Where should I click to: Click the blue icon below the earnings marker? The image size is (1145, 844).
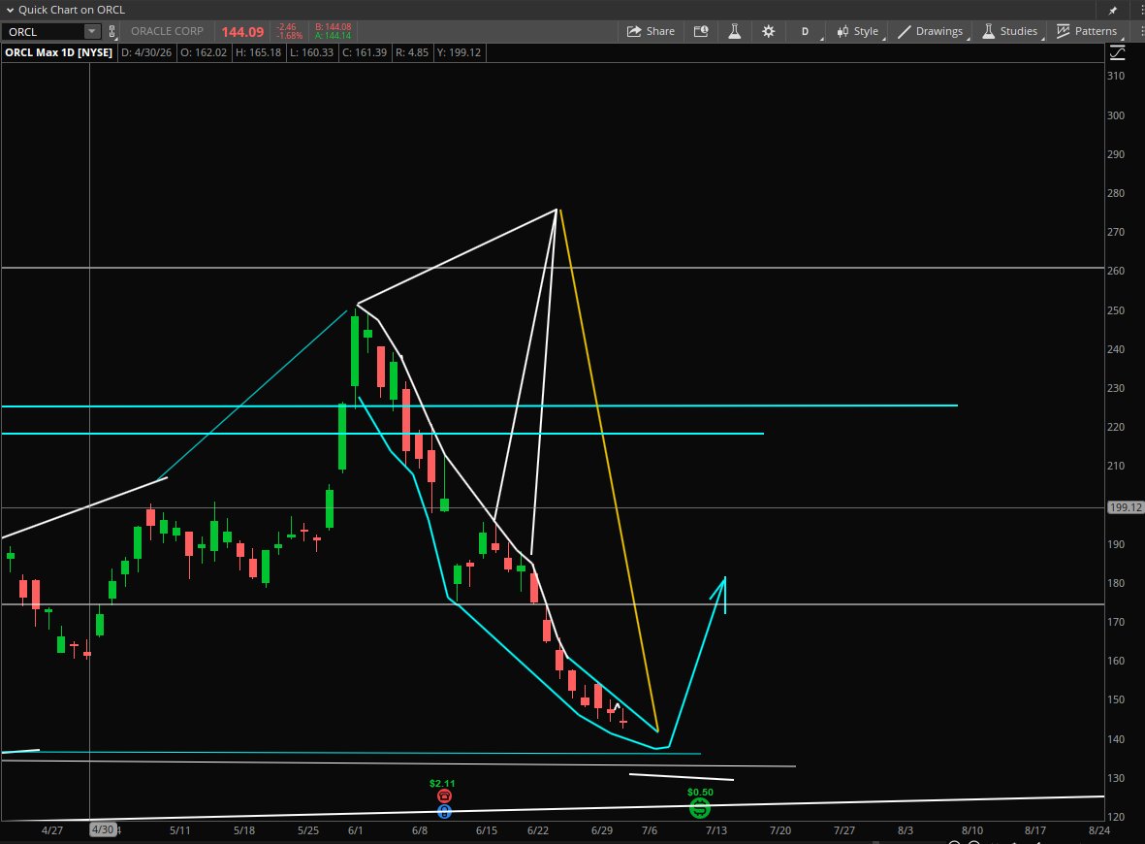444,812
